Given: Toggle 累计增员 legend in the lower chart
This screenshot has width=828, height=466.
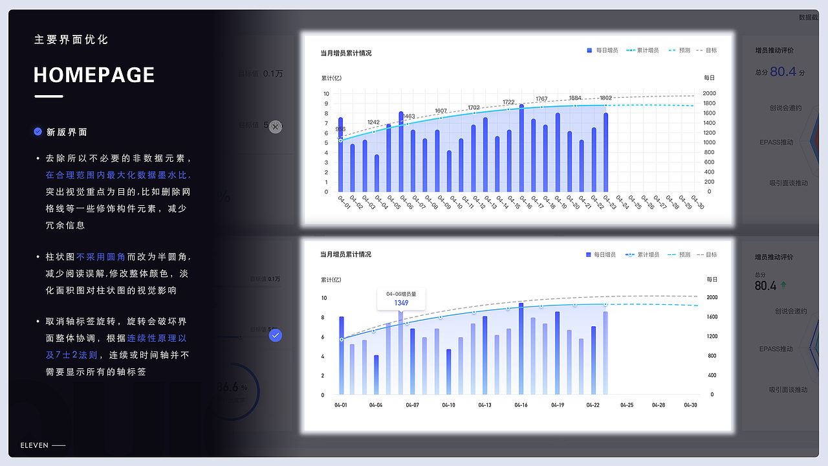Looking at the screenshot, I should point(642,255).
